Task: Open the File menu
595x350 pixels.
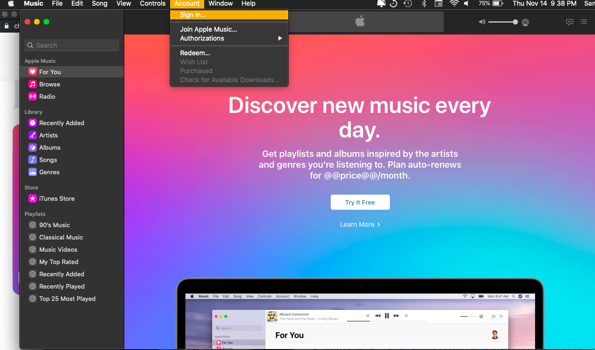Action: (57, 4)
